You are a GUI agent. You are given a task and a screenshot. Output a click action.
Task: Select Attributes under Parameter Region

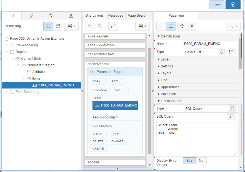pyautogui.click(x=39, y=72)
